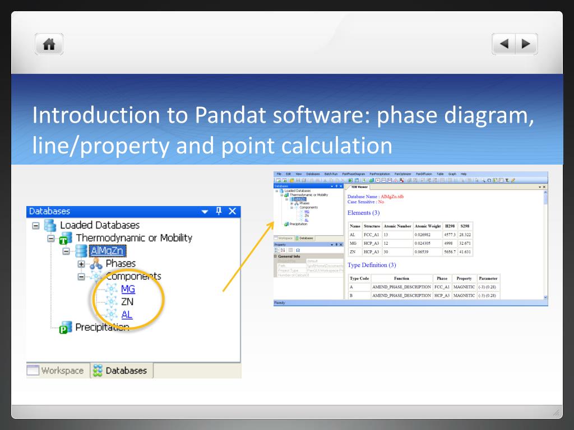The width and height of the screenshot is (574, 430).
Task: Collapse the Loaded Databases node in large panel
Action: (x=35, y=226)
